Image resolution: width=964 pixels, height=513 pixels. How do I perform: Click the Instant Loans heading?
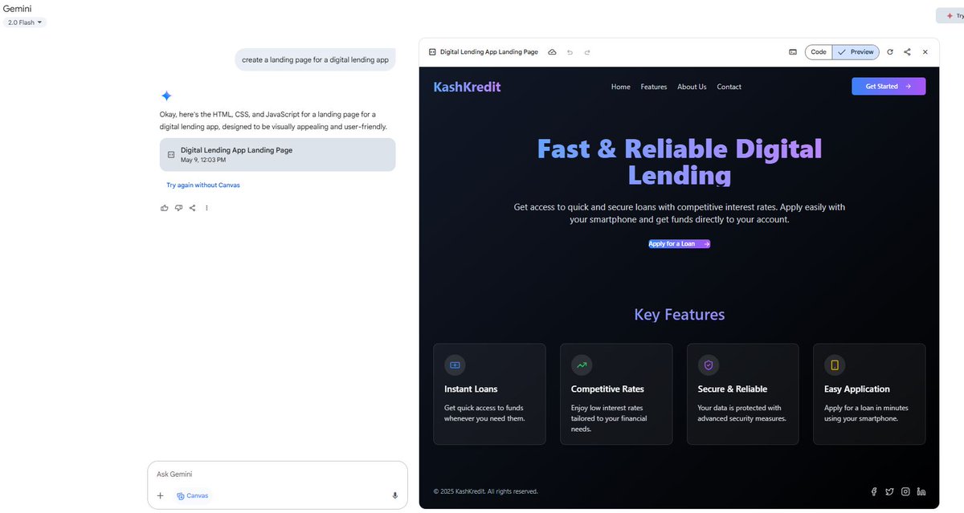471,389
